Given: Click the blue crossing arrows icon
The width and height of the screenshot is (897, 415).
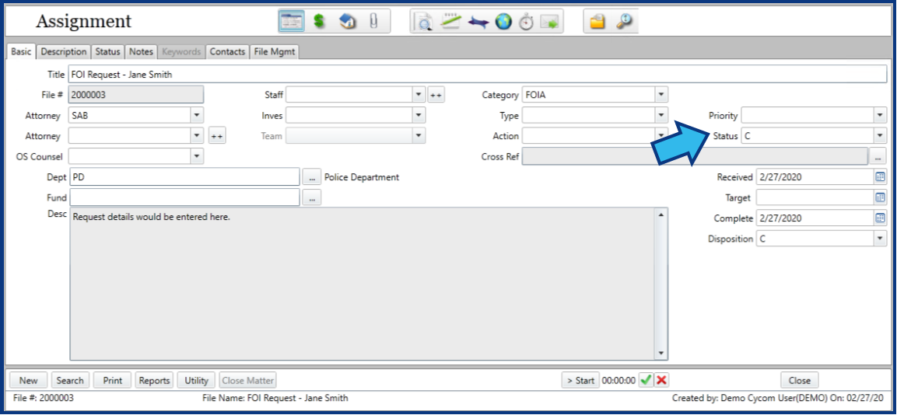Looking at the screenshot, I should coord(478,23).
